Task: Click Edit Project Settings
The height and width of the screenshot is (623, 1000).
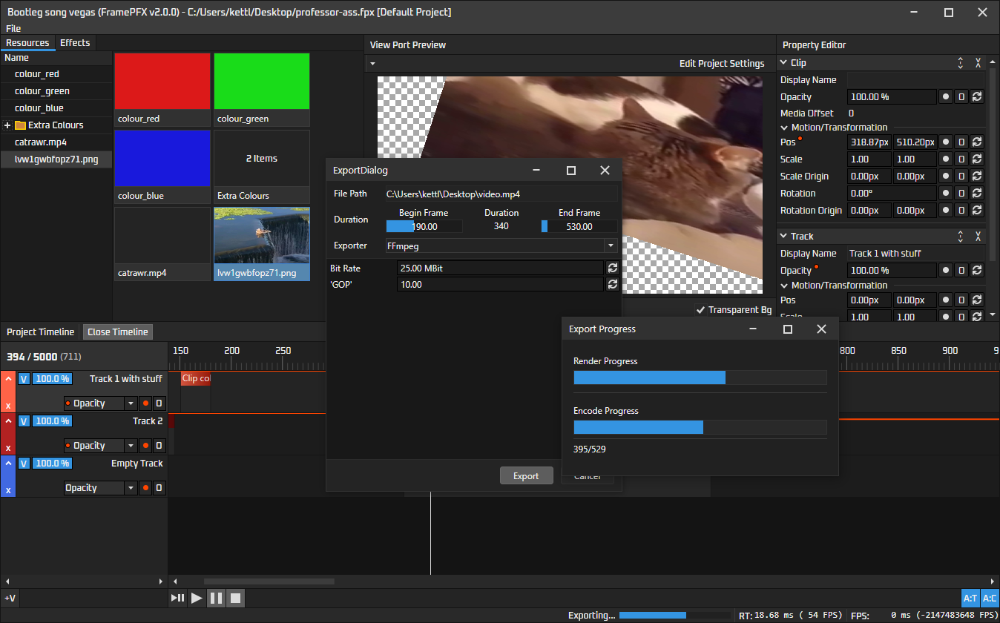Action: click(x=722, y=63)
